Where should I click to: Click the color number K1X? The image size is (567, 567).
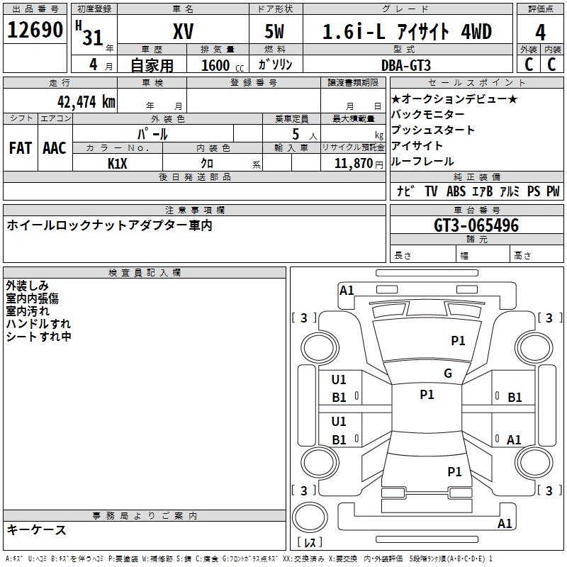point(118,164)
